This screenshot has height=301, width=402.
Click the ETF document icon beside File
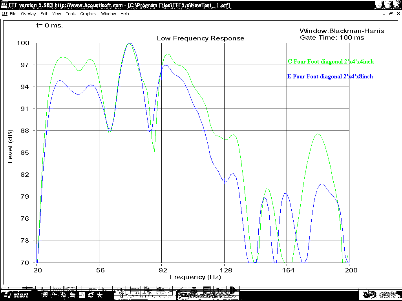(x=4, y=14)
